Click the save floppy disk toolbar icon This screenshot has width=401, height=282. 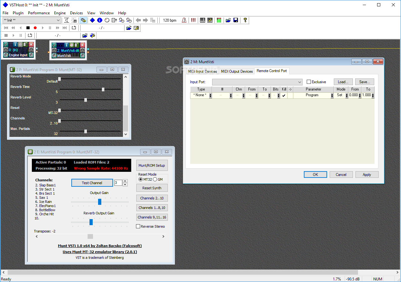point(236,20)
